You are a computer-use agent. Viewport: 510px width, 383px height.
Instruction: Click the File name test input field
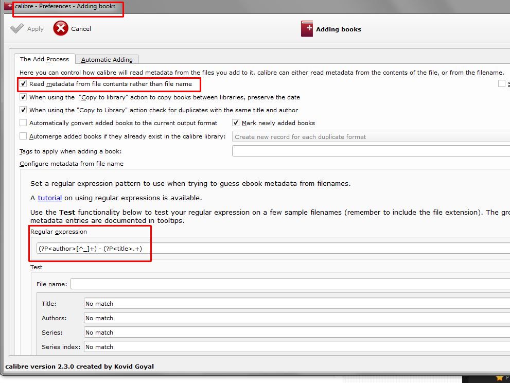[x=290, y=284]
